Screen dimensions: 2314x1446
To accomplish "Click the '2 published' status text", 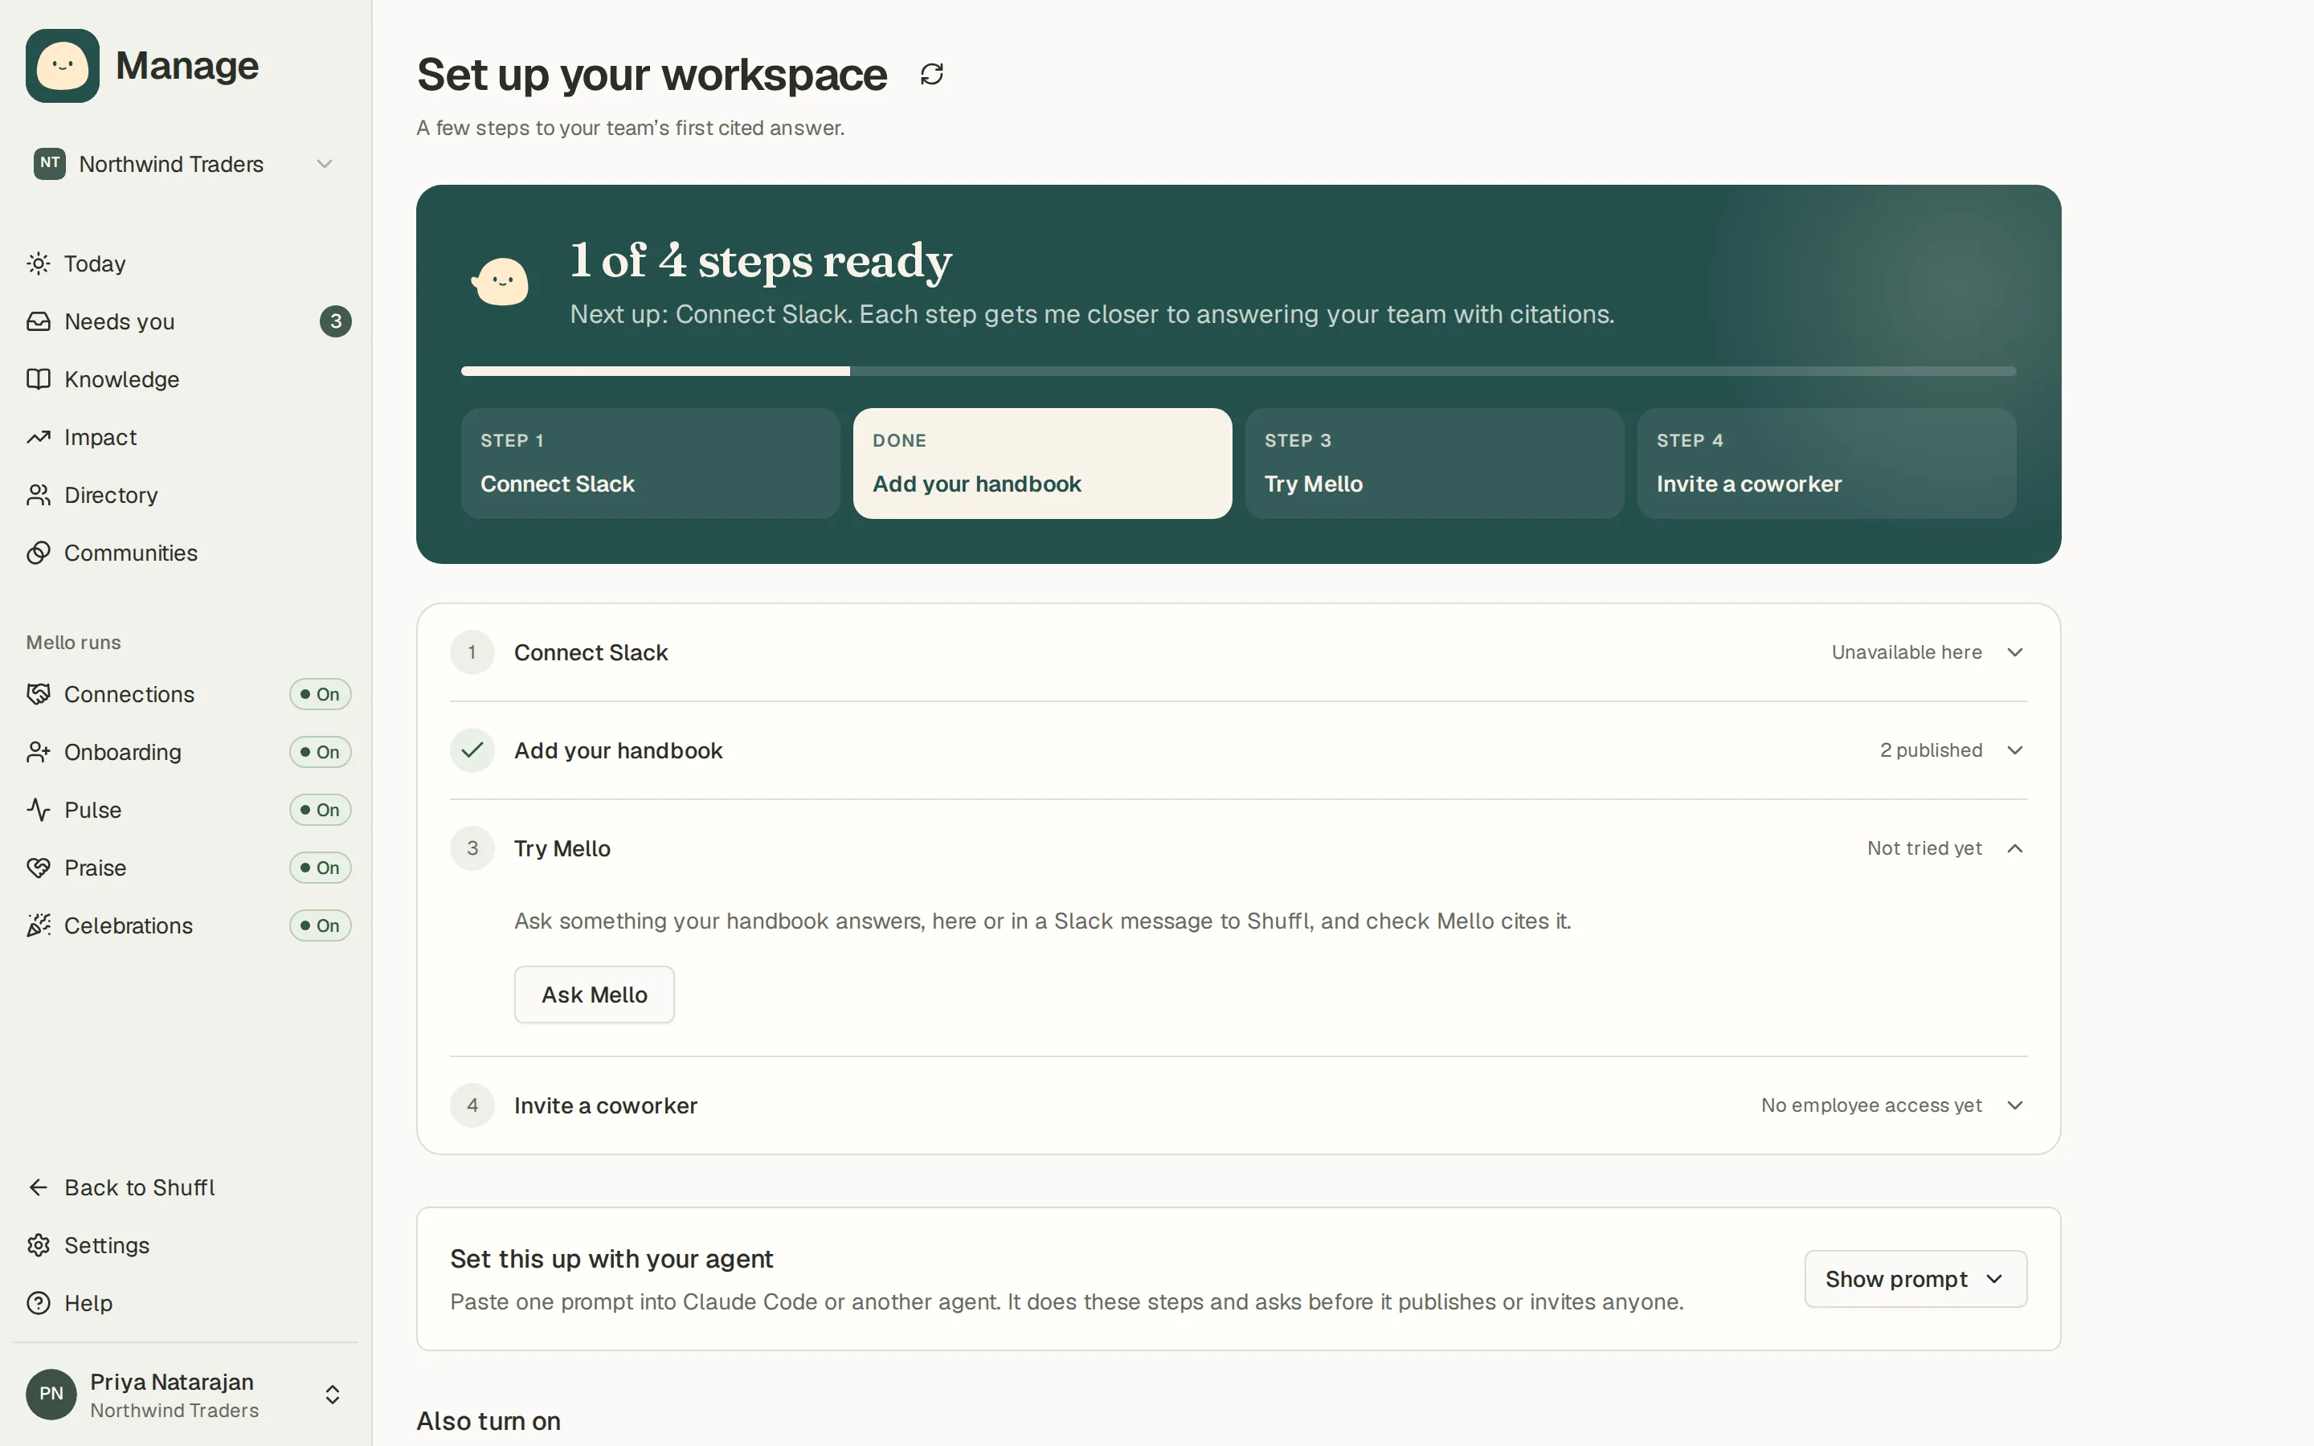I will [1931, 751].
